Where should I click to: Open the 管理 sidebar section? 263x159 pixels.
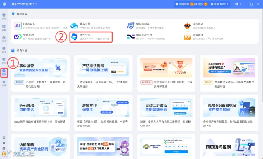click(4, 50)
